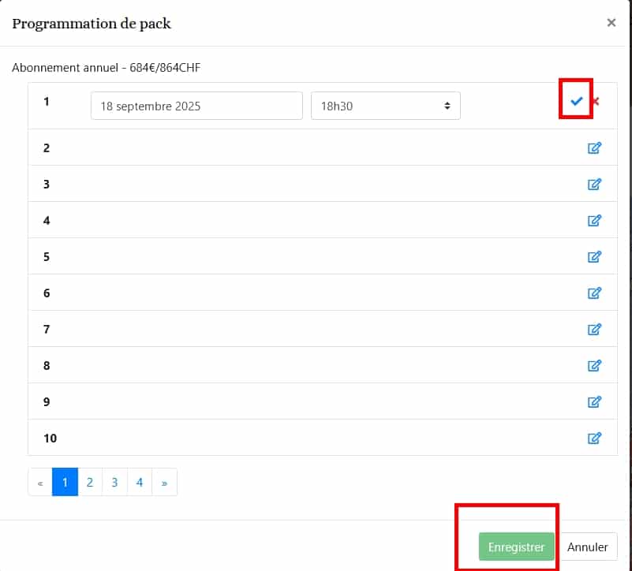
Task: Open the 18h30 time dropdown
Action: (x=386, y=106)
